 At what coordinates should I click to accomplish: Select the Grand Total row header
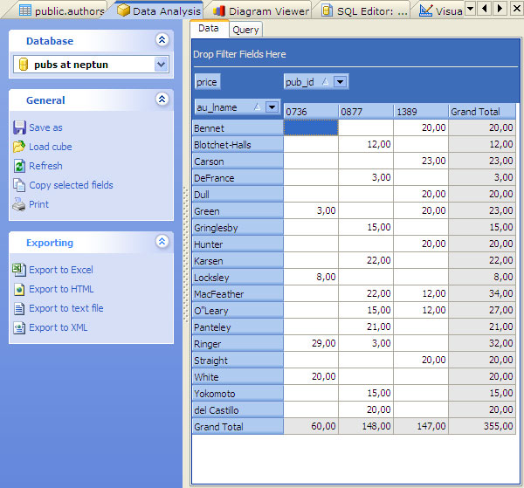[x=238, y=427]
